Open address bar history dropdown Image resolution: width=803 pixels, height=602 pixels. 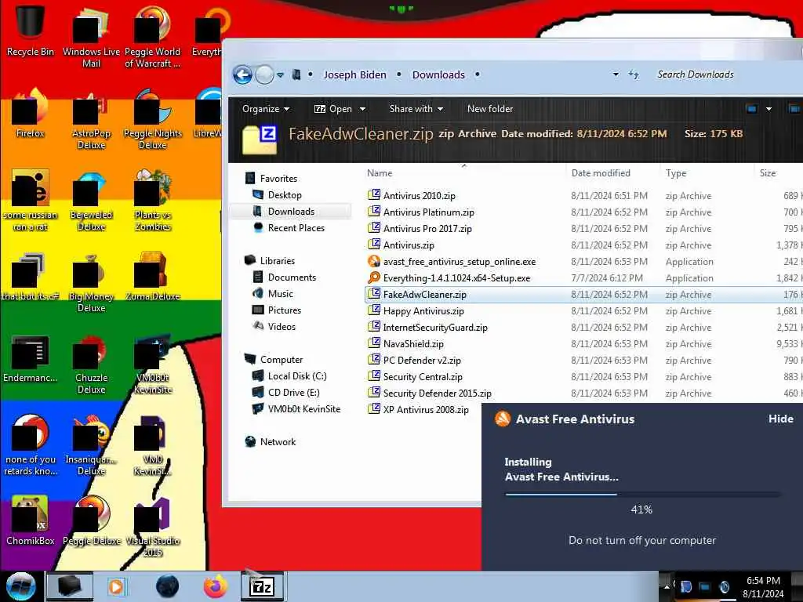click(x=616, y=74)
